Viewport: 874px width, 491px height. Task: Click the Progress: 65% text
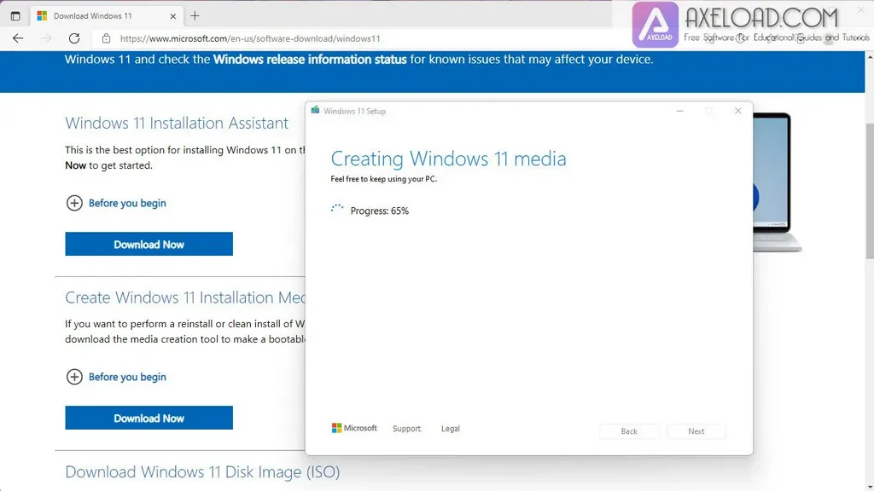[380, 211]
